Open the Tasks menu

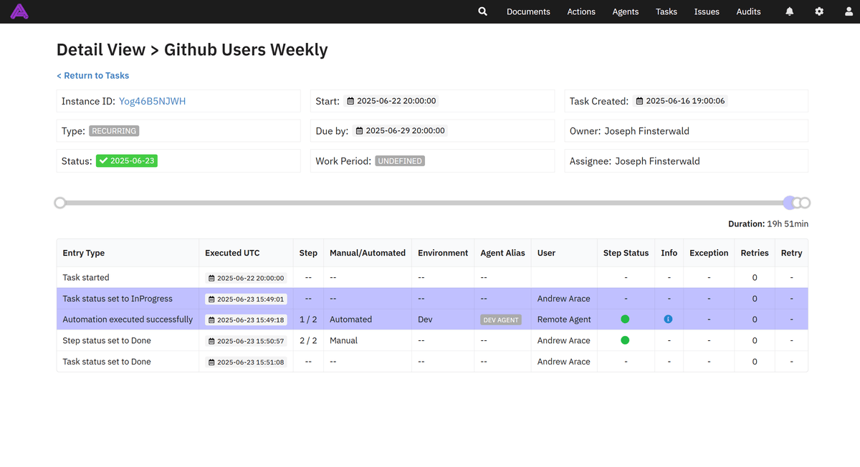pyautogui.click(x=666, y=11)
